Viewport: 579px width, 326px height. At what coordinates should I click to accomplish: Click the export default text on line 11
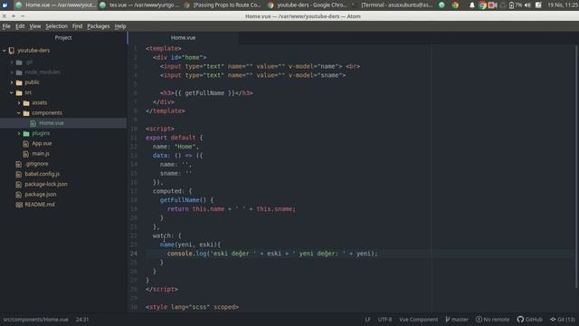click(170, 138)
